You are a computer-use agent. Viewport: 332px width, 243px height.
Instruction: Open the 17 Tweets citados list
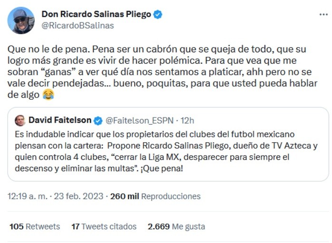click(x=104, y=227)
